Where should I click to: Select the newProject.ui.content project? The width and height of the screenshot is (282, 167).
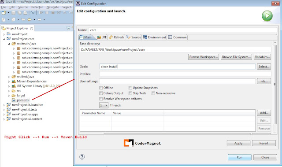click(x=27, y=119)
